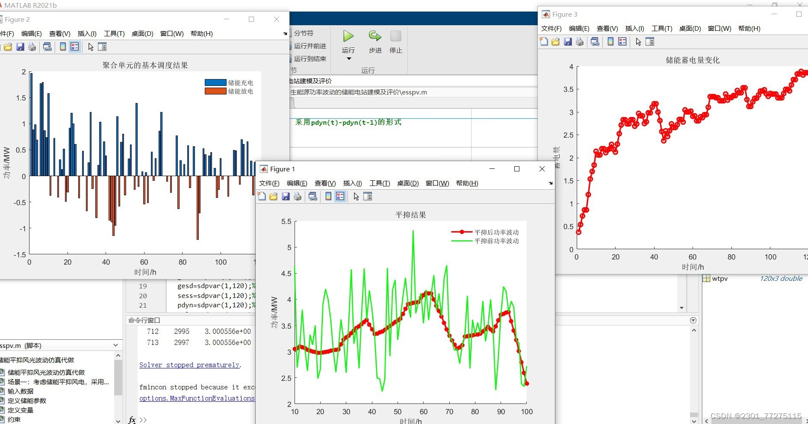The width and height of the screenshot is (808, 424).
Task: Click blue 储能充电 legend swatch in Figure 2
Action: [215, 82]
